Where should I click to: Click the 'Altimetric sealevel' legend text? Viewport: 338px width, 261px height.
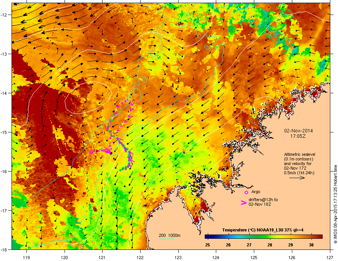click(300, 154)
